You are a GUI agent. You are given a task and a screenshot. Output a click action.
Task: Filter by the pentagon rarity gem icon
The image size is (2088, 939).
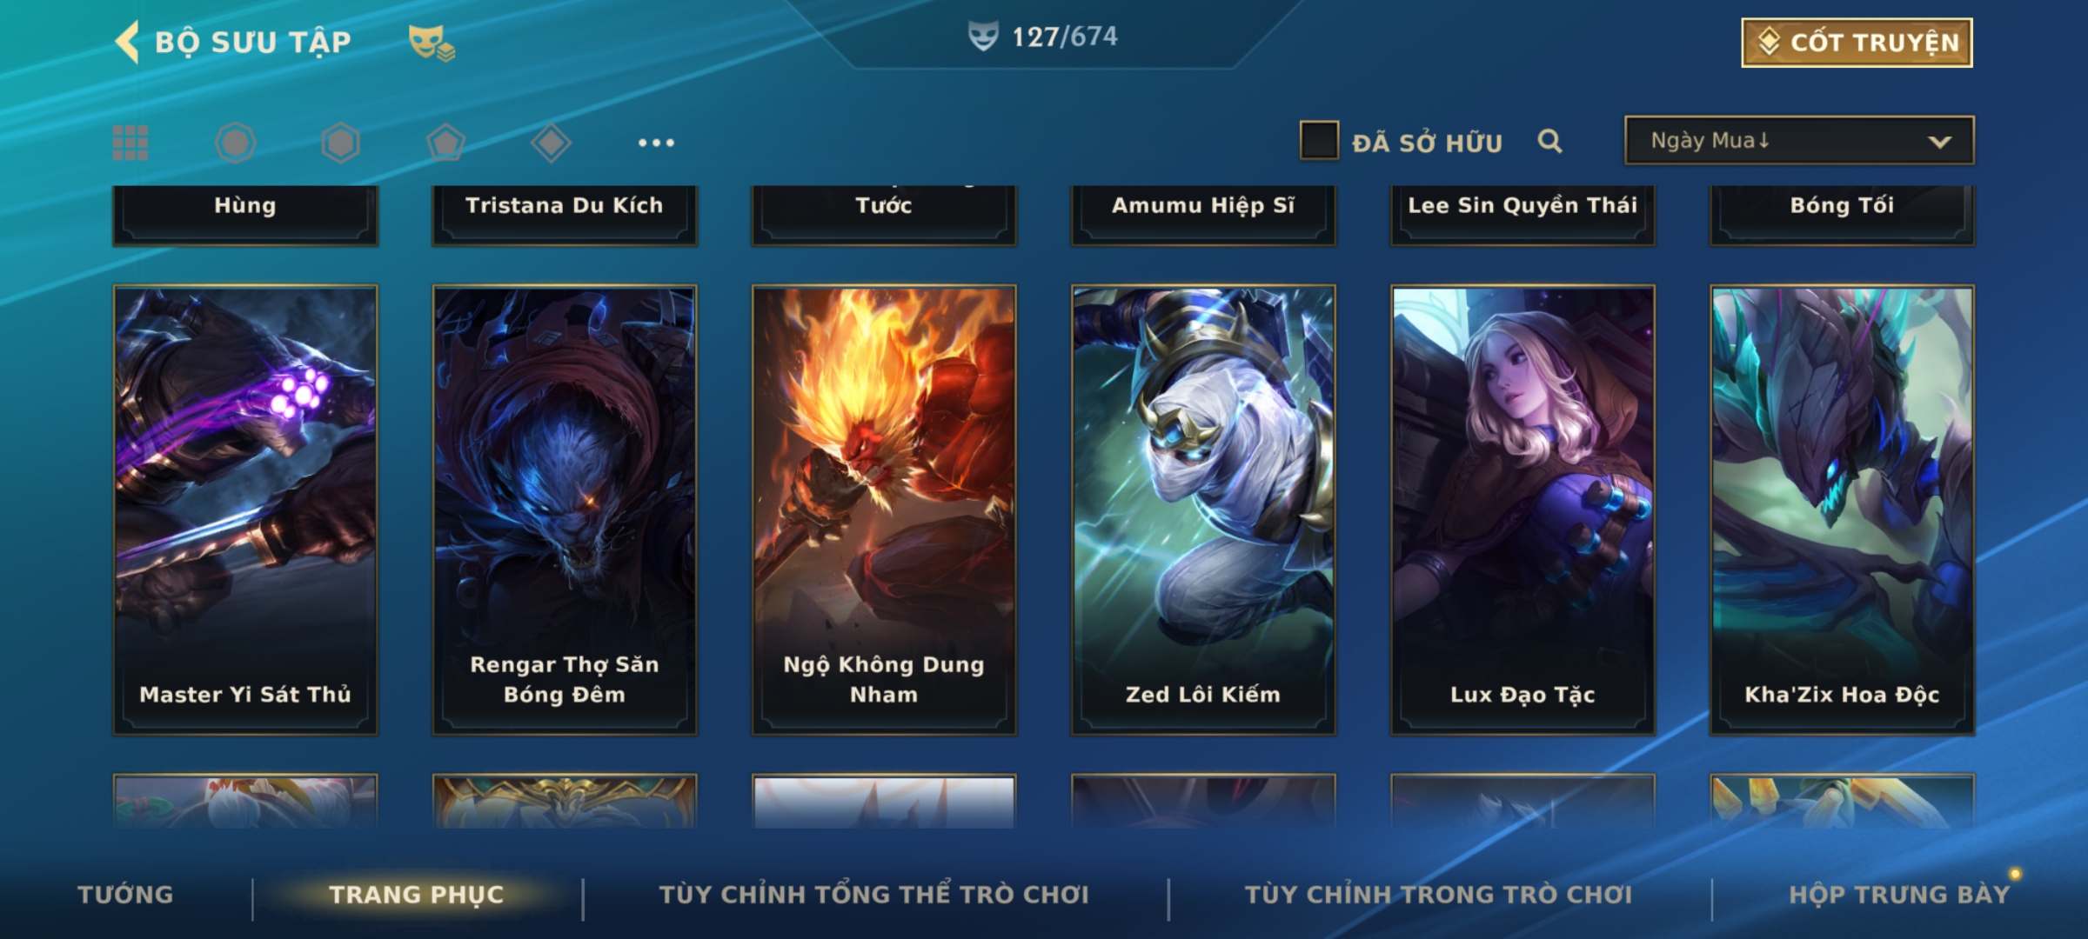[x=445, y=143]
